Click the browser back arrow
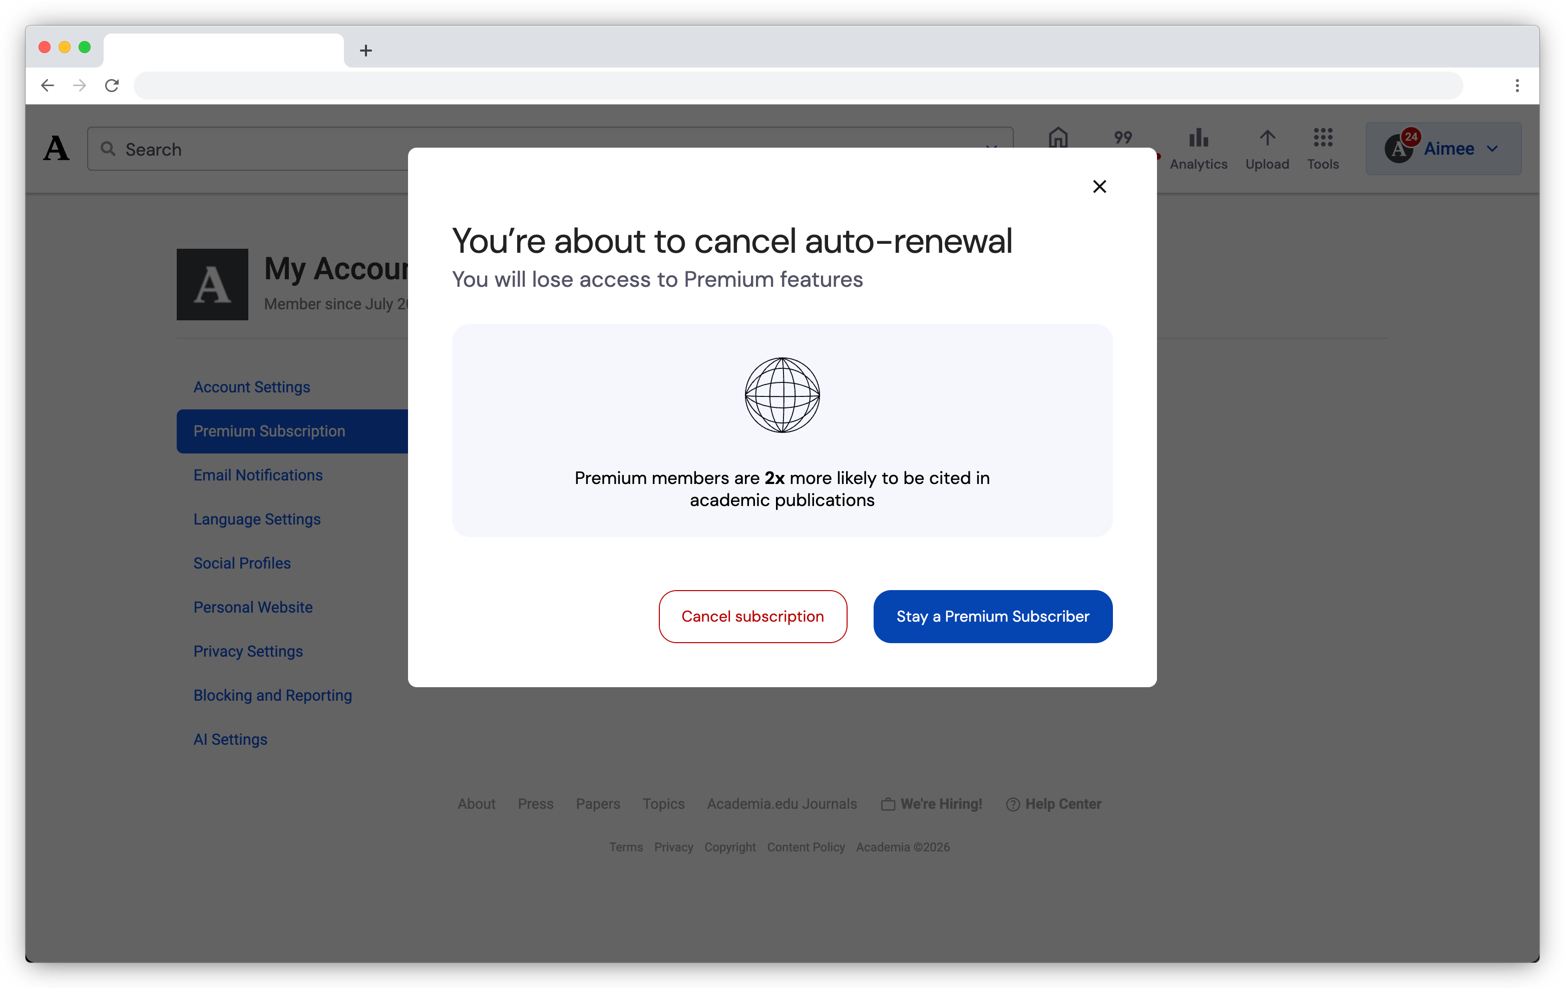This screenshot has width=1565, height=988. click(48, 85)
